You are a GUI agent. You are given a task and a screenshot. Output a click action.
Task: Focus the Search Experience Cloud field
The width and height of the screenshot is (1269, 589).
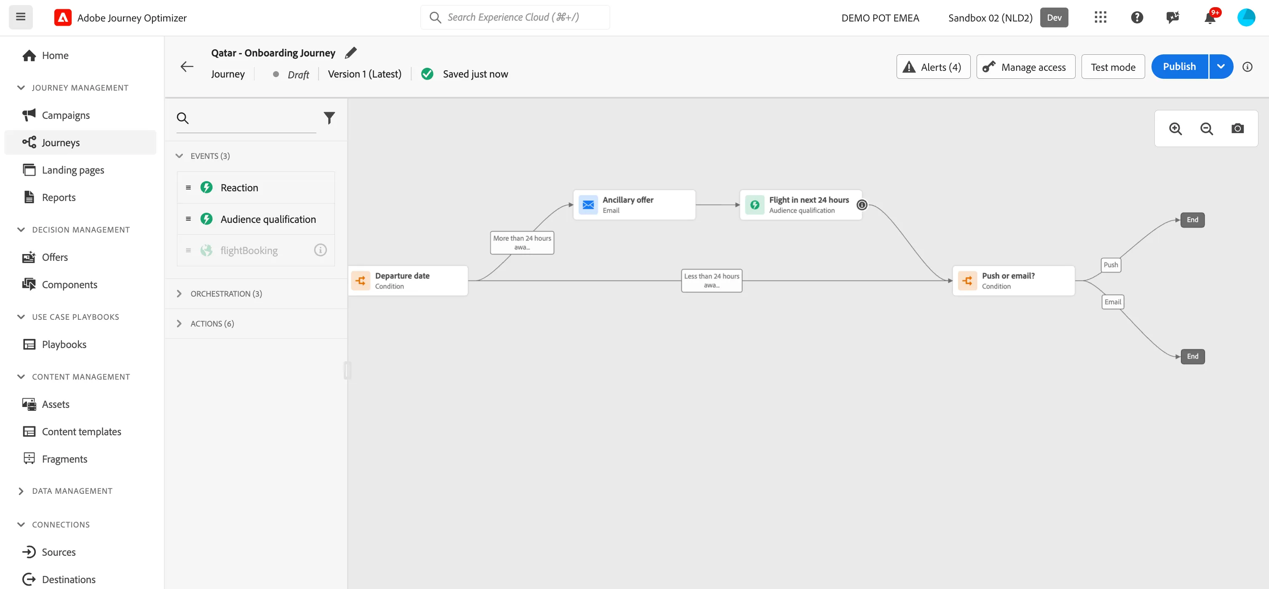coord(515,17)
